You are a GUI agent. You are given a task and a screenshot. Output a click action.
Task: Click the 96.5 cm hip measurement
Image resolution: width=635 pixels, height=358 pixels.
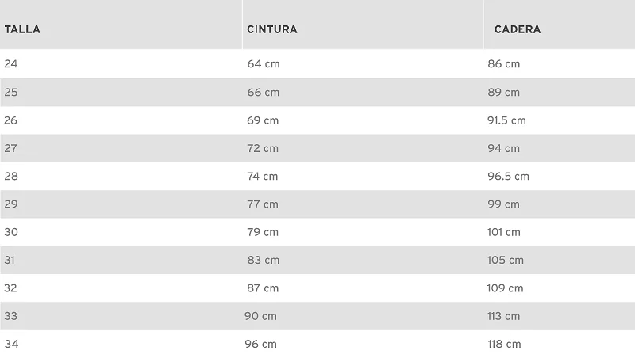click(x=508, y=176)
